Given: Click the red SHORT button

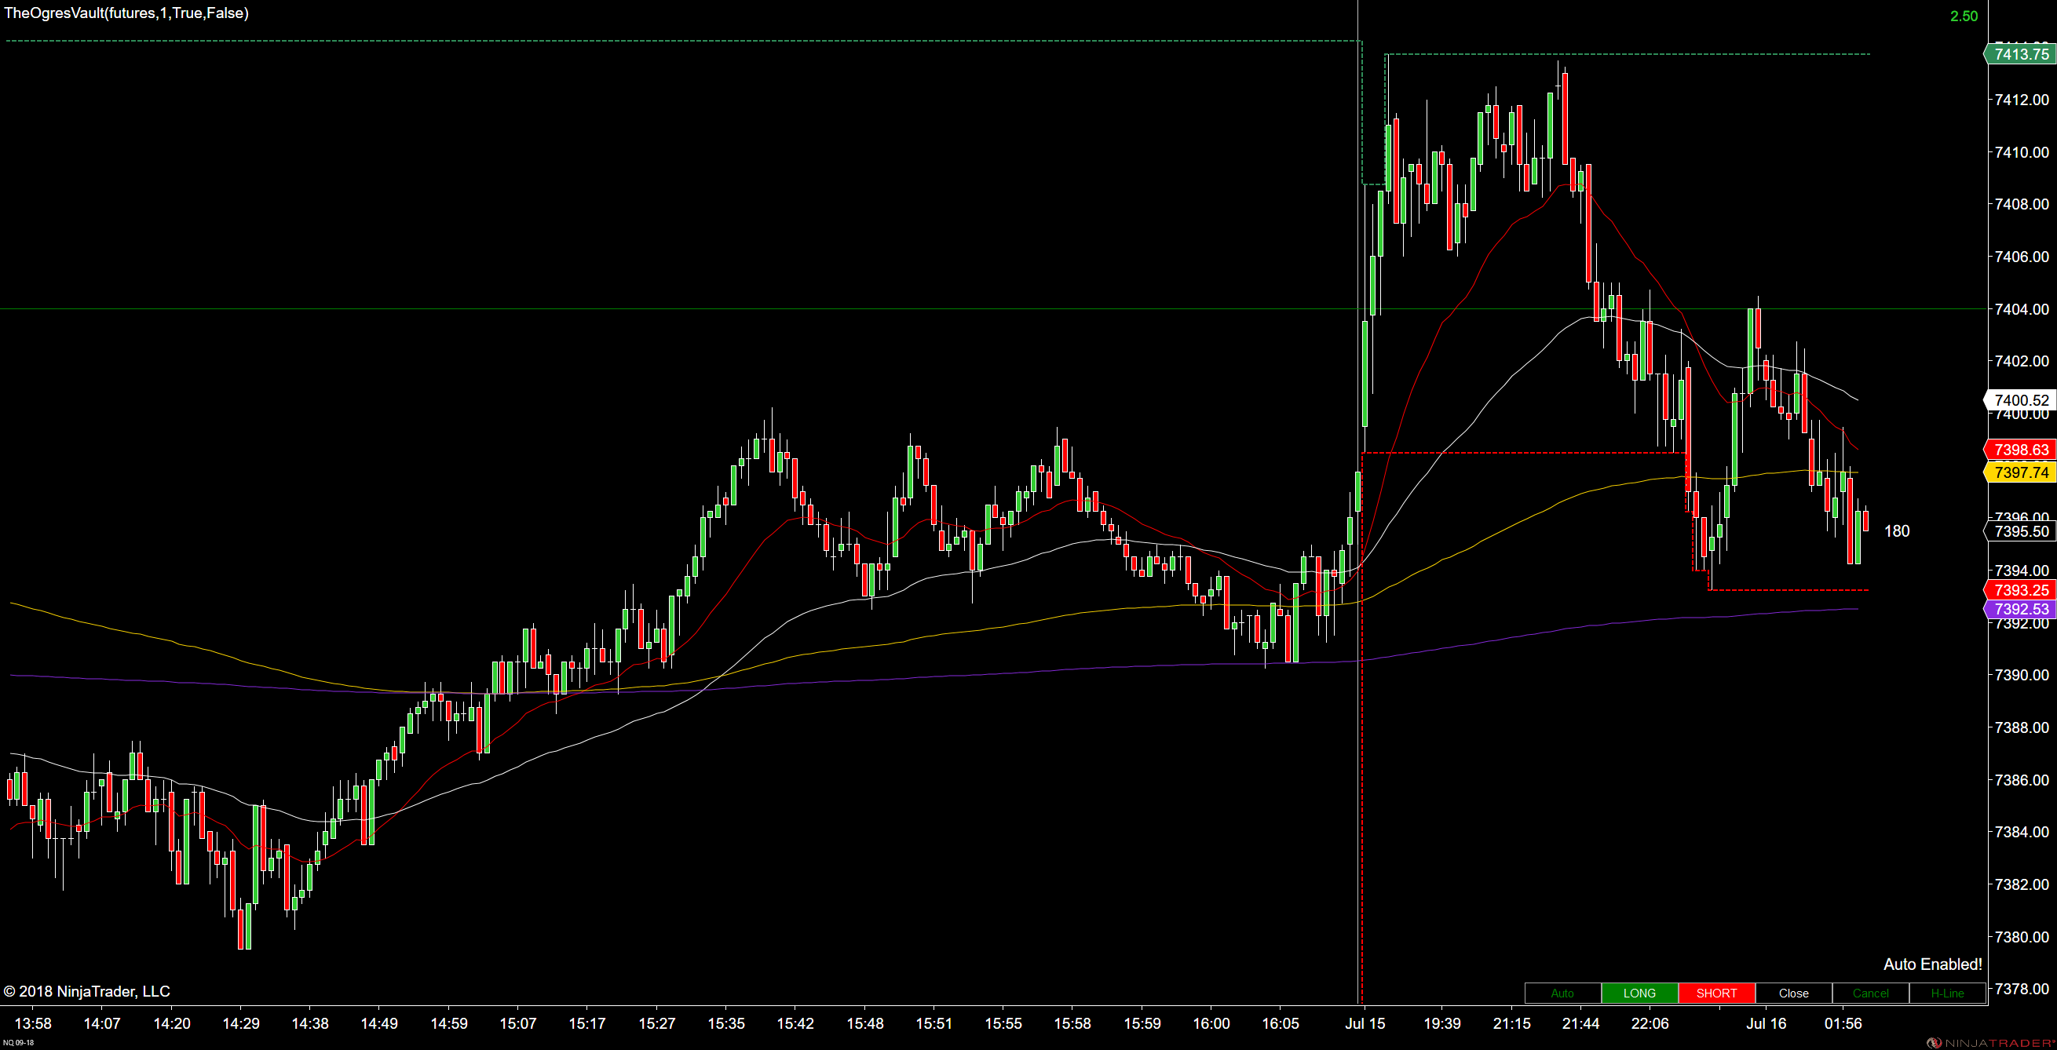Looking at the screenshot, I should (x=1717, y=993).
